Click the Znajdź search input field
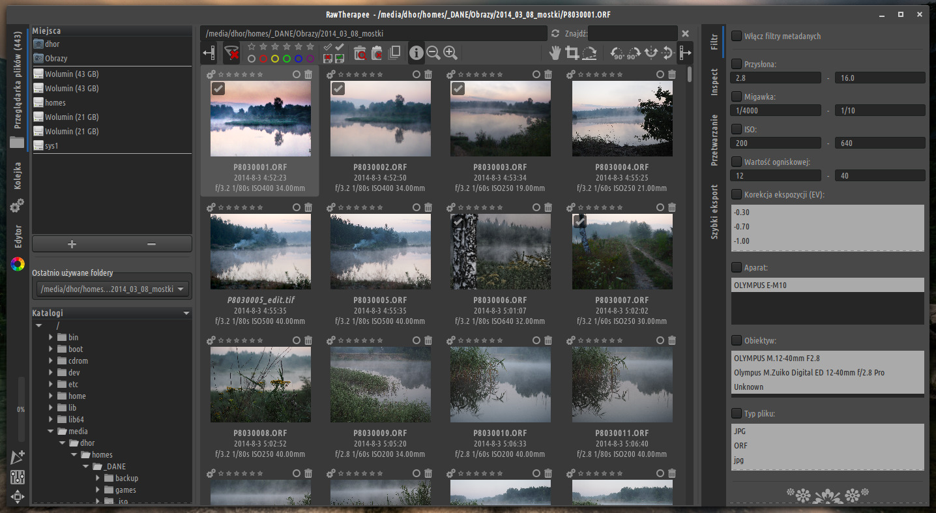Image resolution: width=936 pixels, height=513 pixels. (633, 33)
